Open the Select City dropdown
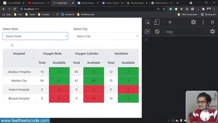 (x=106, y=36)
